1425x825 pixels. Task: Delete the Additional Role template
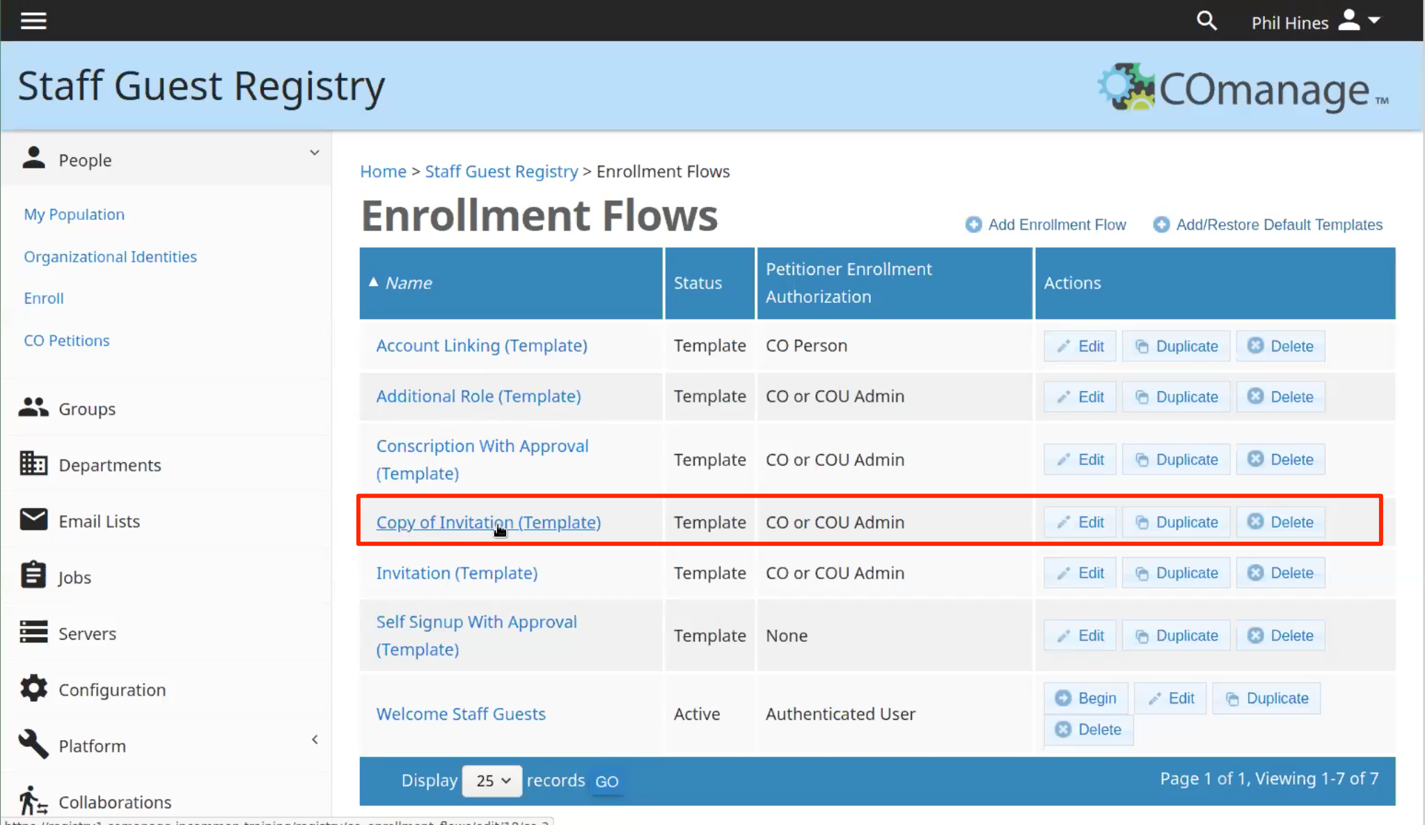click(x=1280, y=397)
